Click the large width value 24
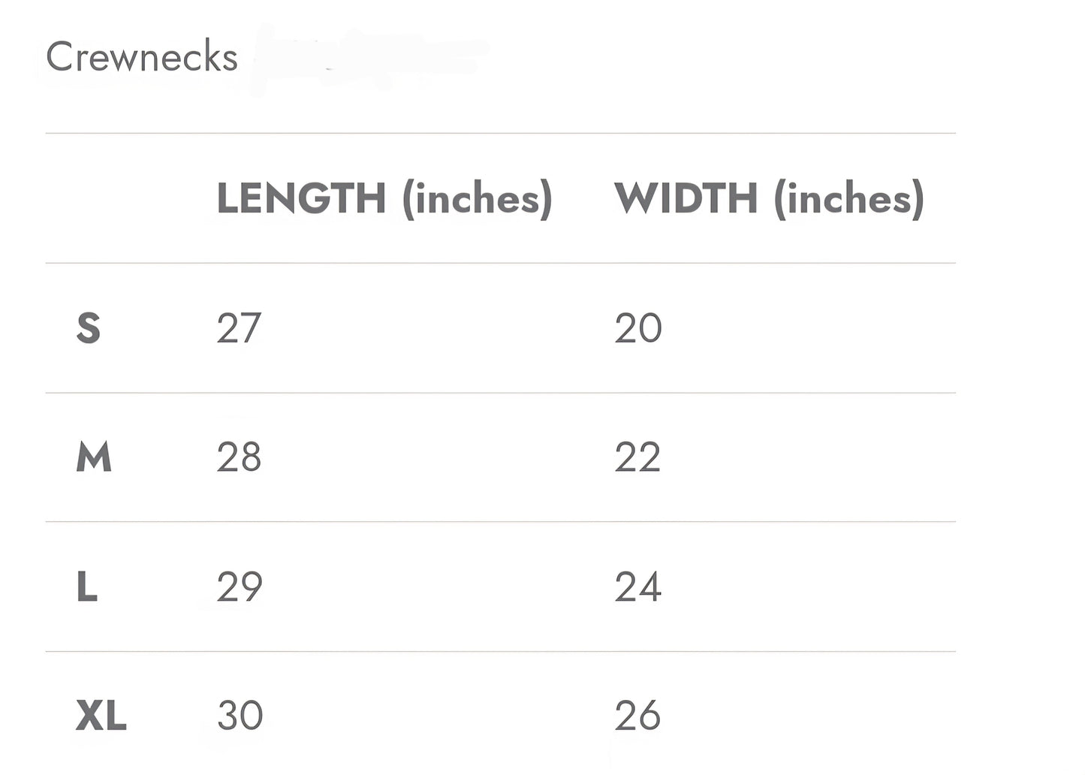The width and height of the screenshot is (1085, 775). pyautogui.click(x=638, y=587)
